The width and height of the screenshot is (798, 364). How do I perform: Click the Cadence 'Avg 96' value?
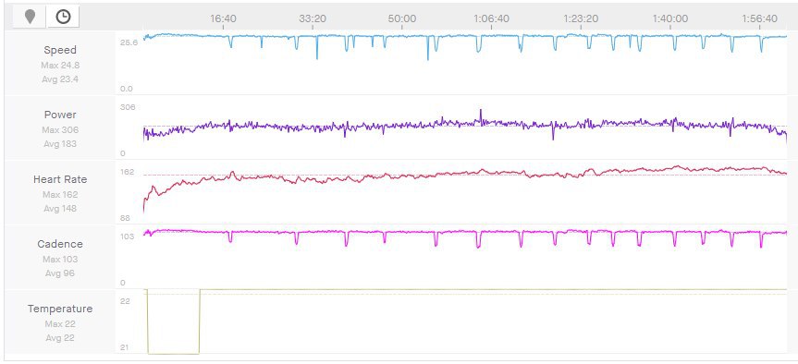coord(60,273)
